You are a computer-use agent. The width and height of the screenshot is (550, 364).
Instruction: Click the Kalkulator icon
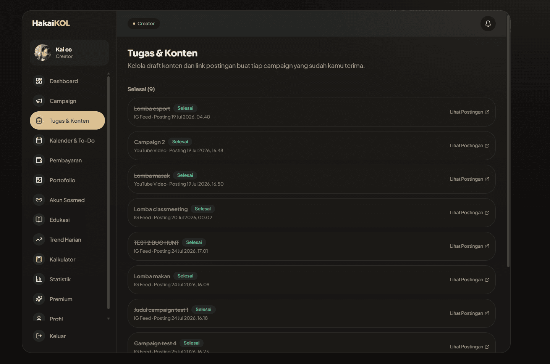pos(39,259)
